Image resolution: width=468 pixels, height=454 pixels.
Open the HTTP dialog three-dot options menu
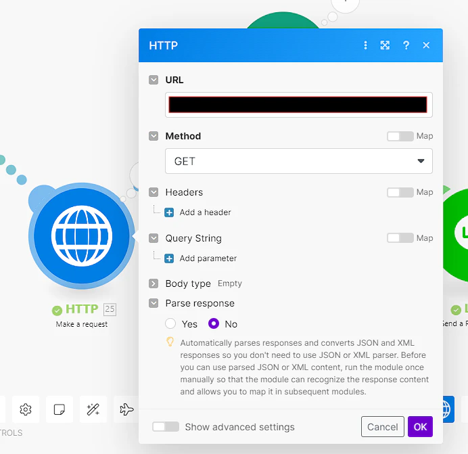point(365,45)
